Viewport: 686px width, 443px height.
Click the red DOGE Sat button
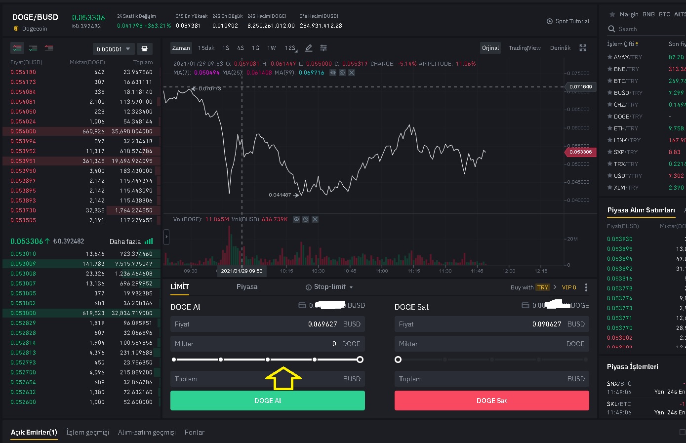click(x=492, y=401)
